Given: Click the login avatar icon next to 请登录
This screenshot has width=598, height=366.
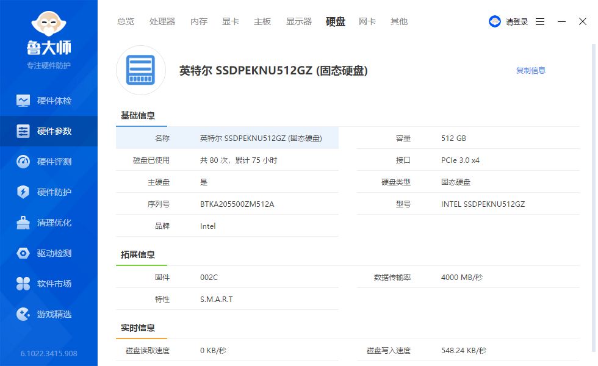Looking at the screenshot, I should tap(494, 21).
